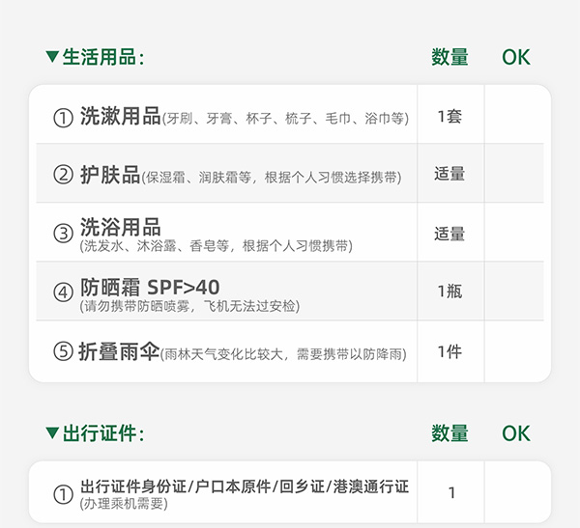Tick the OK cell for 折叠雨伞
Image resolution: width=580 pixels, height=528 pixels.
[516, 351]
